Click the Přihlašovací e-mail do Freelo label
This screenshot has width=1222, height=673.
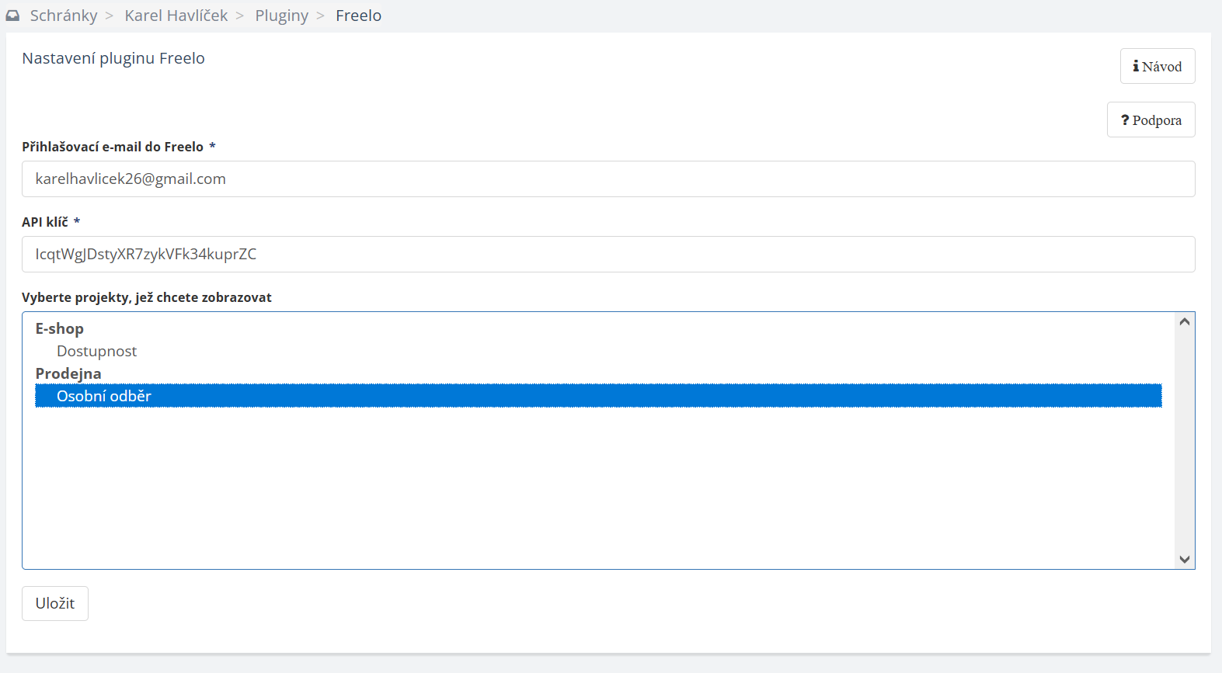113,147
